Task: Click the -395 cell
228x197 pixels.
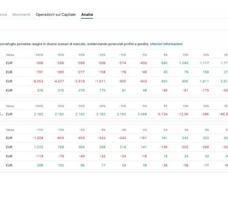Action: pyautogui.click(x=60, y=72)
